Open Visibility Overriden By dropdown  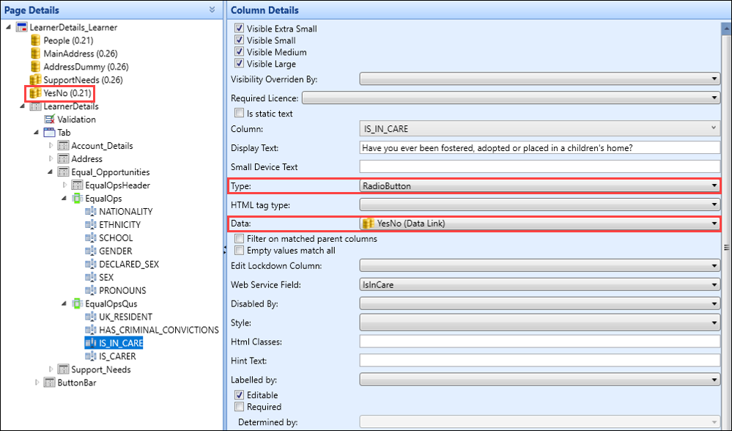(540, 79)
